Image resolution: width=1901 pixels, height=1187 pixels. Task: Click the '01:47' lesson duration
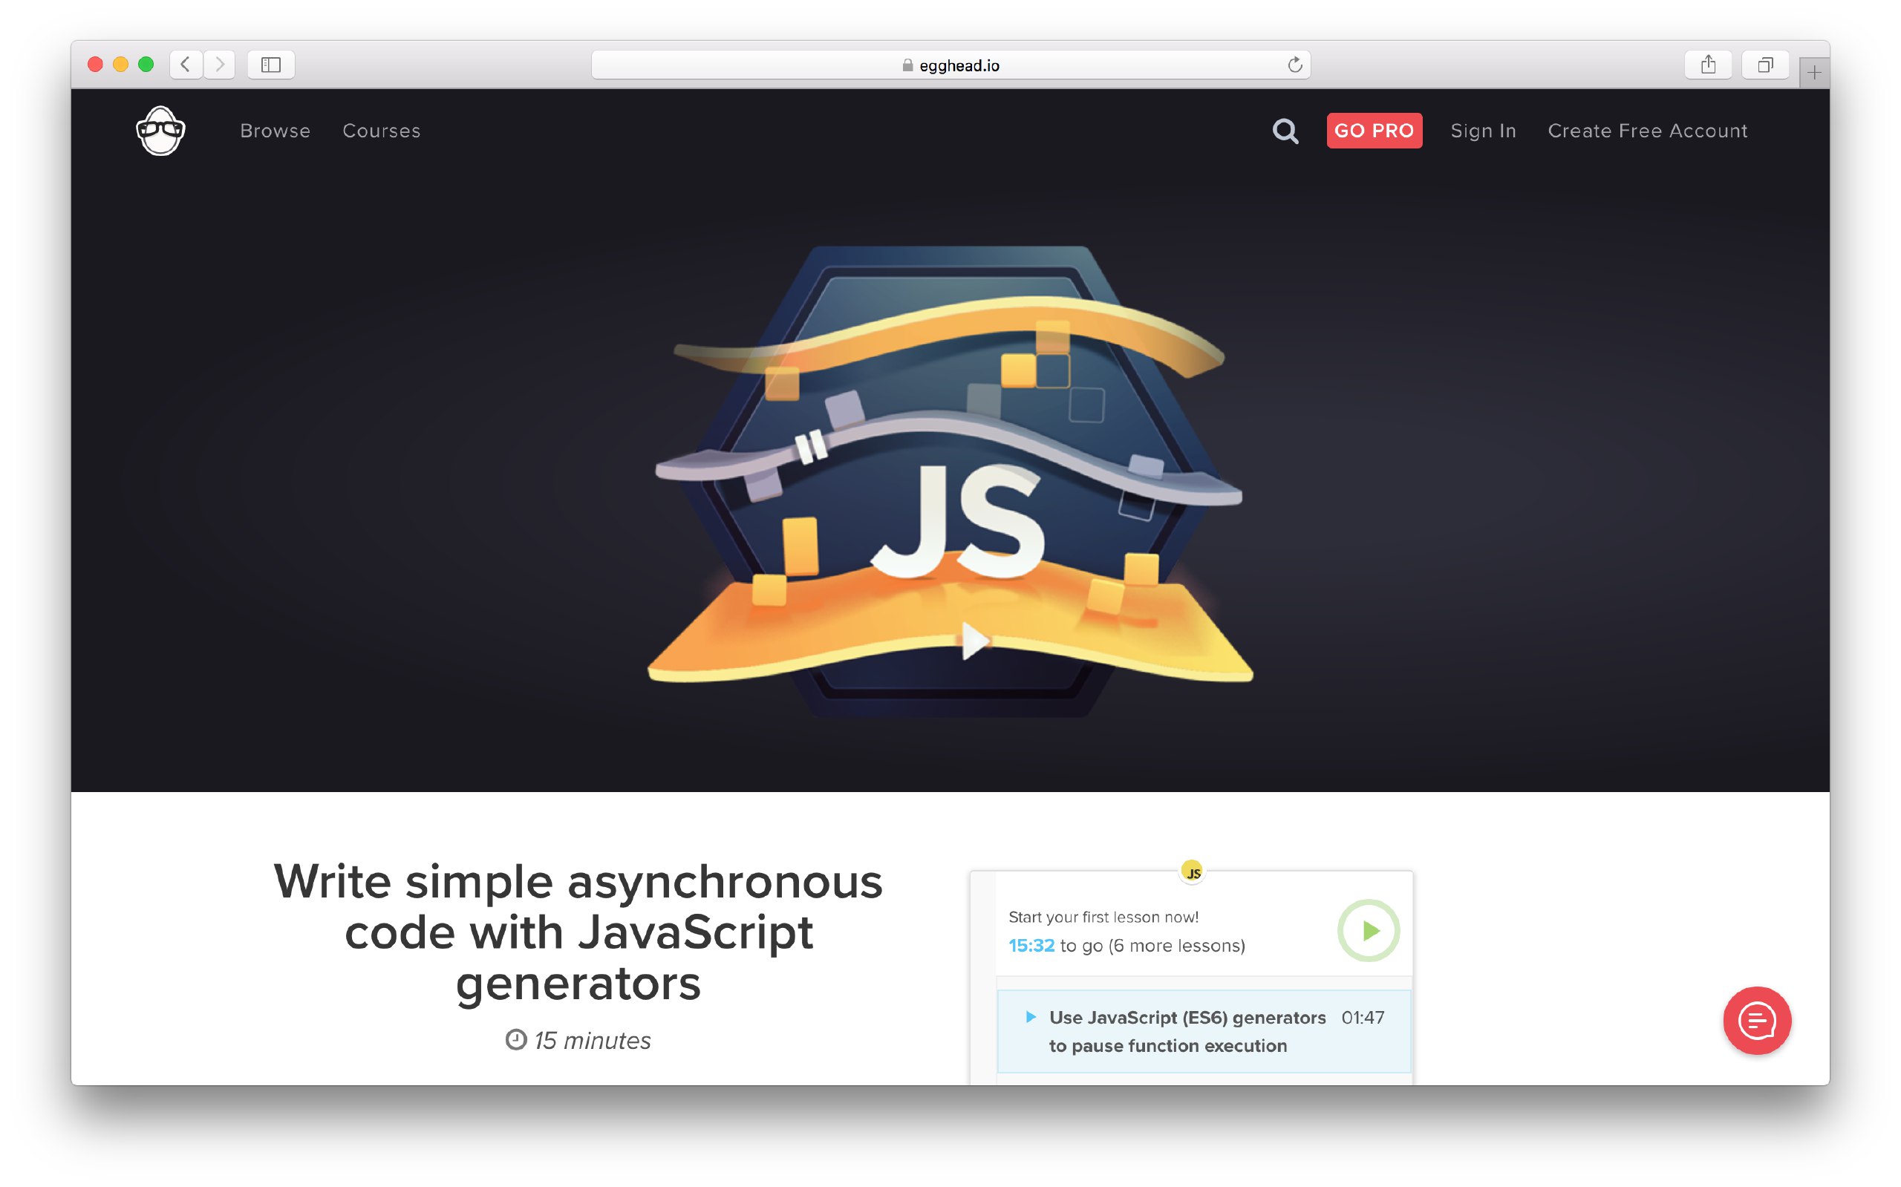point(1363,1018)
